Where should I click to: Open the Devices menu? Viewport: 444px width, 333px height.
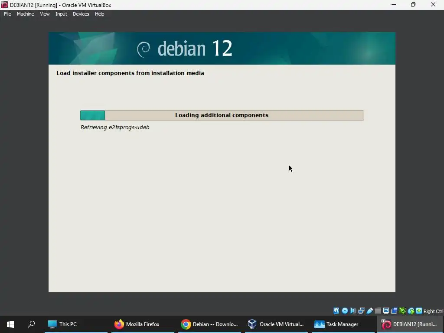[81, 14]
